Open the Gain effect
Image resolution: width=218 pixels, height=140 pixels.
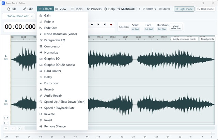pyautogui.click(x=62, y=16)
